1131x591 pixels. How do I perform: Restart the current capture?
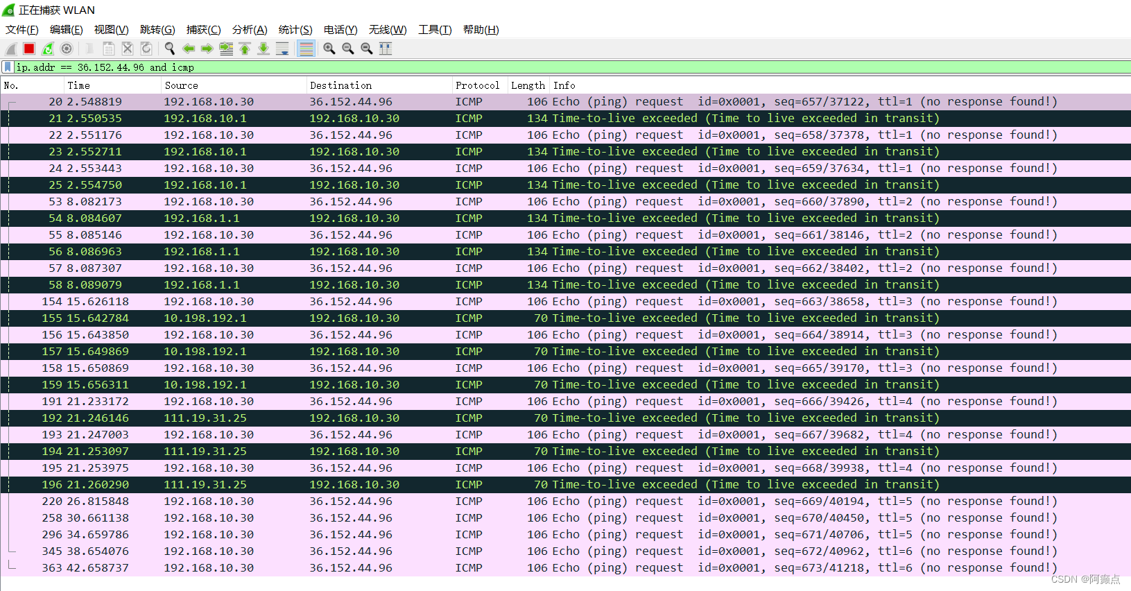tap(48, 49)
